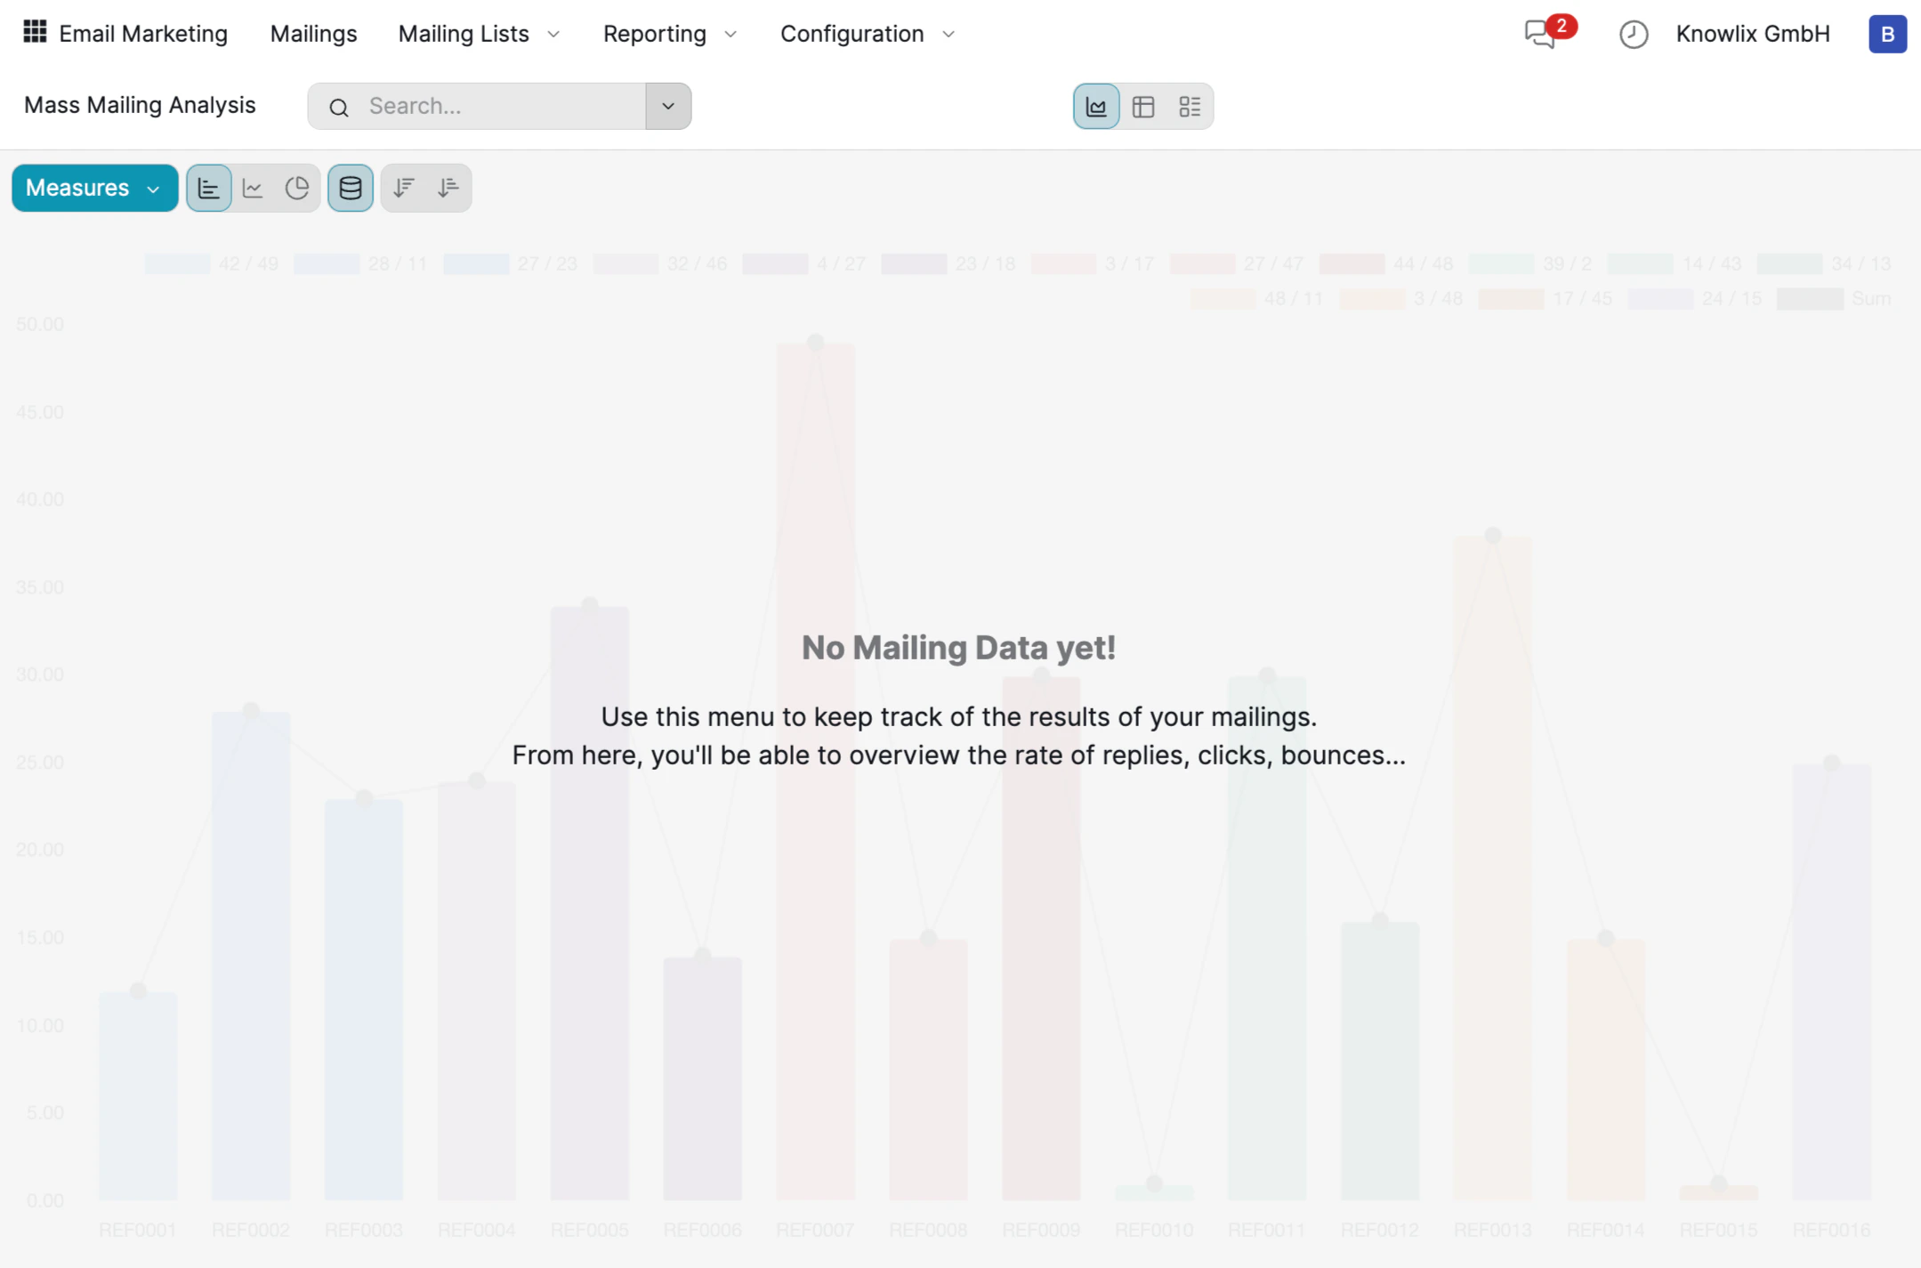1921x1268 pixels.
Task: Click the user avatar badge B
Action: click(x=1885, y=35)
